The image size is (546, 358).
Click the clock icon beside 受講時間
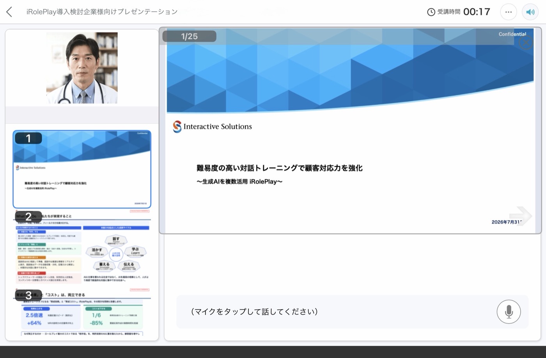[x=431, y=12]
